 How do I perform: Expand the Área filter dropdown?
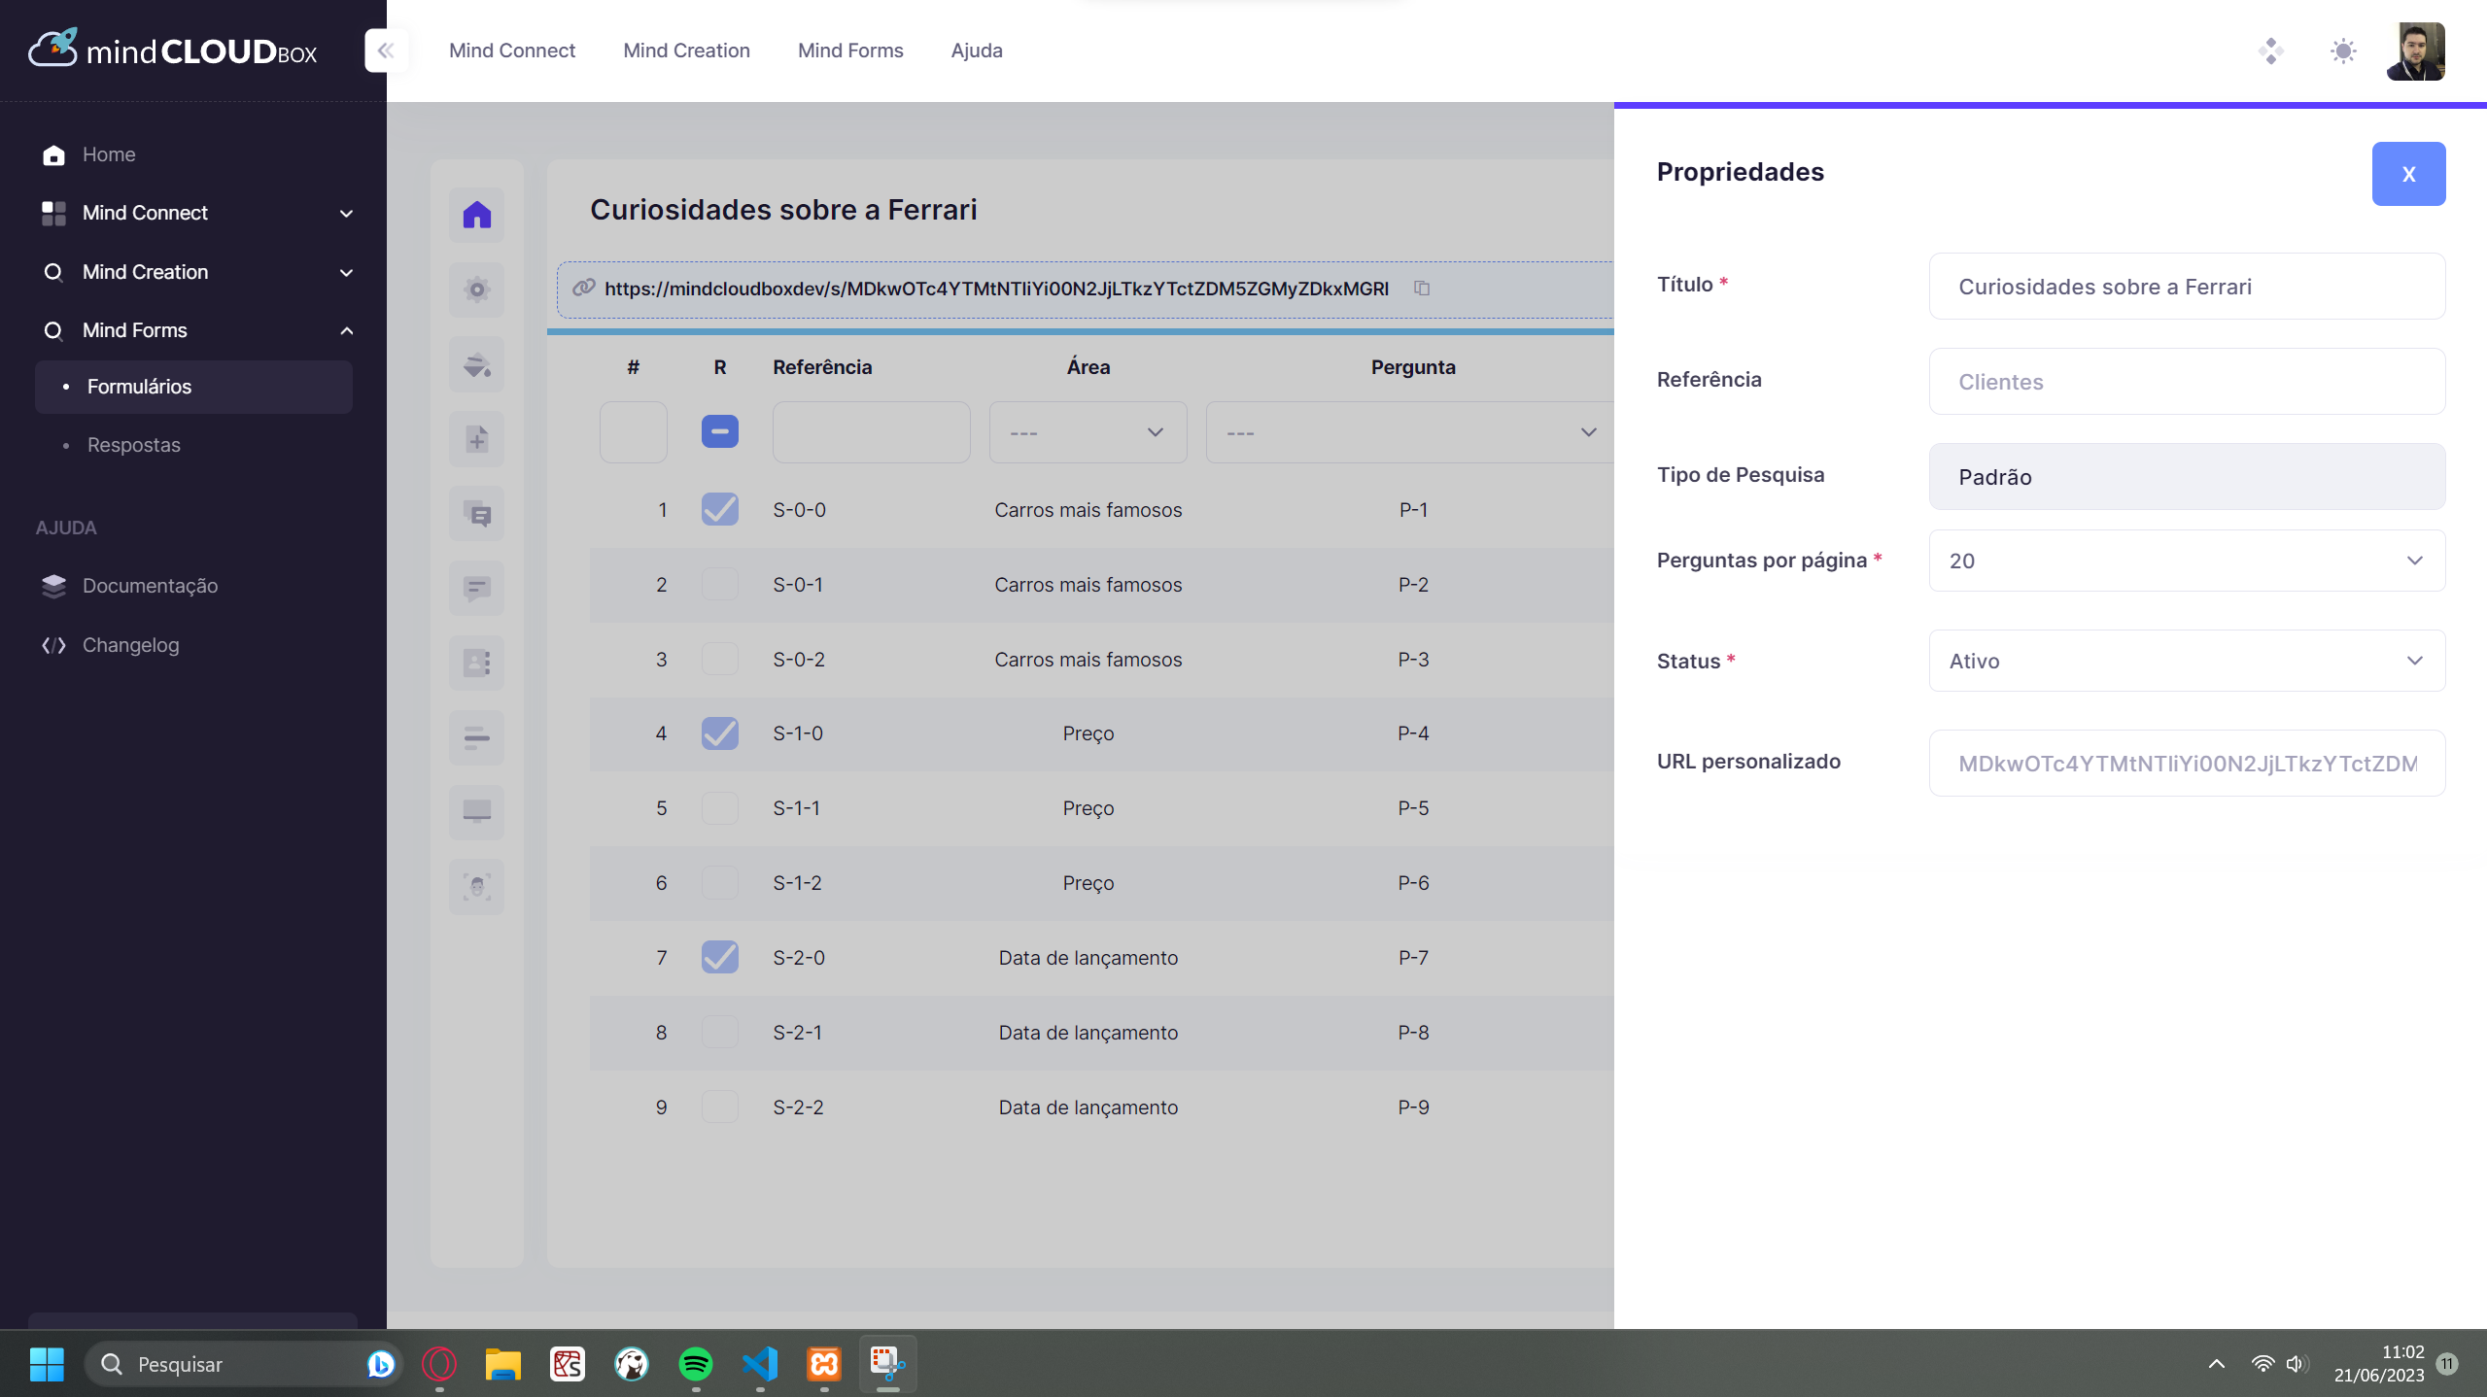[x=1088, y=432]
